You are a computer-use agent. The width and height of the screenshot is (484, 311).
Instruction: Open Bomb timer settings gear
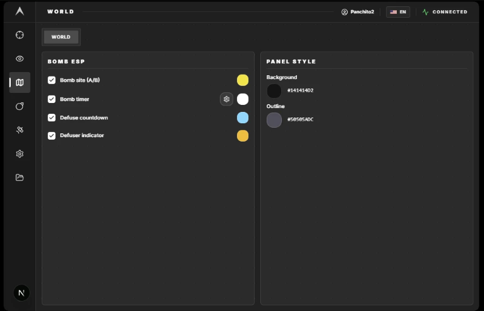[227, 99]
